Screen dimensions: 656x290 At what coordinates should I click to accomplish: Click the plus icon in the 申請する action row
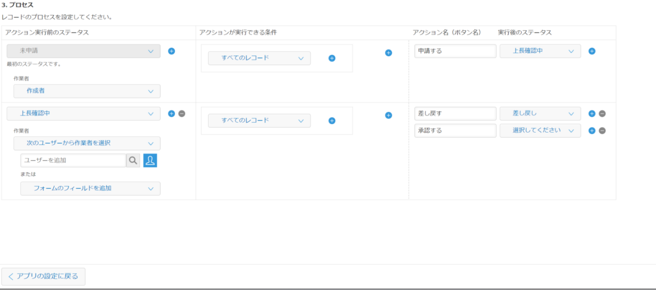[592, 51]
